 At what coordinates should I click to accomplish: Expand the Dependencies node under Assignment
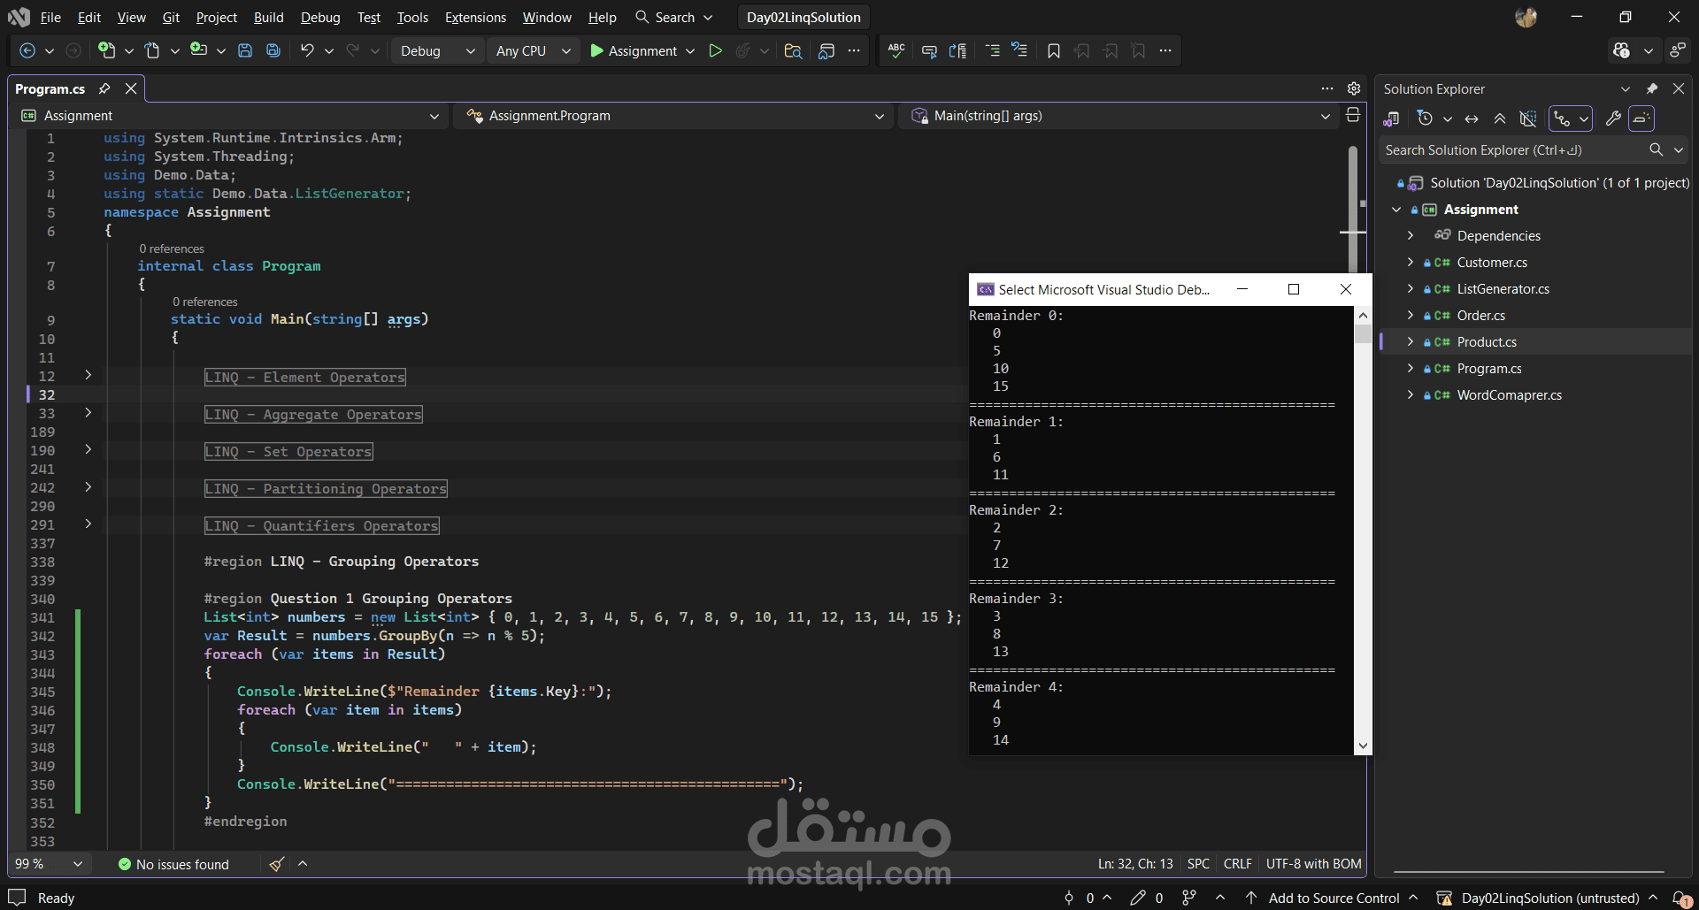point(1411,235)
